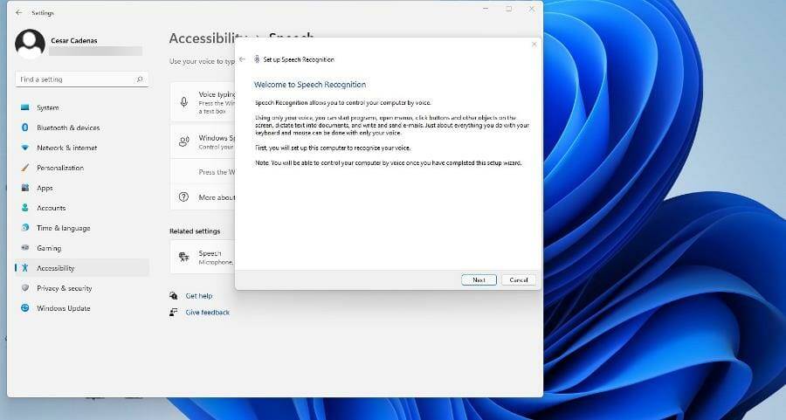Open Privacy & security settings
Image resolution: width=786 pixels, height=420 pixels.
tap(82, 288)
